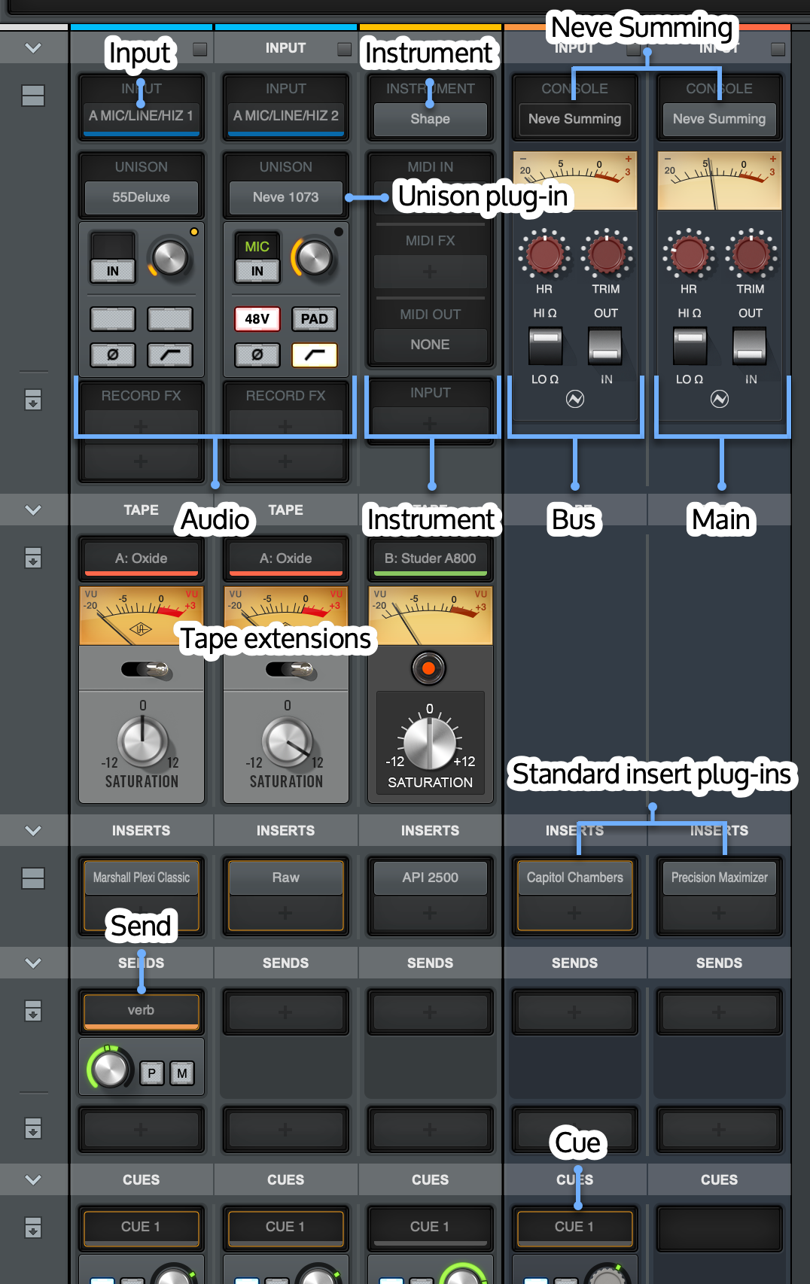The width and height of the screenshot is (810, 1284).
Task: Add a MIDI FX plugin in the plus slot
Action: click(x=431, y=272)
